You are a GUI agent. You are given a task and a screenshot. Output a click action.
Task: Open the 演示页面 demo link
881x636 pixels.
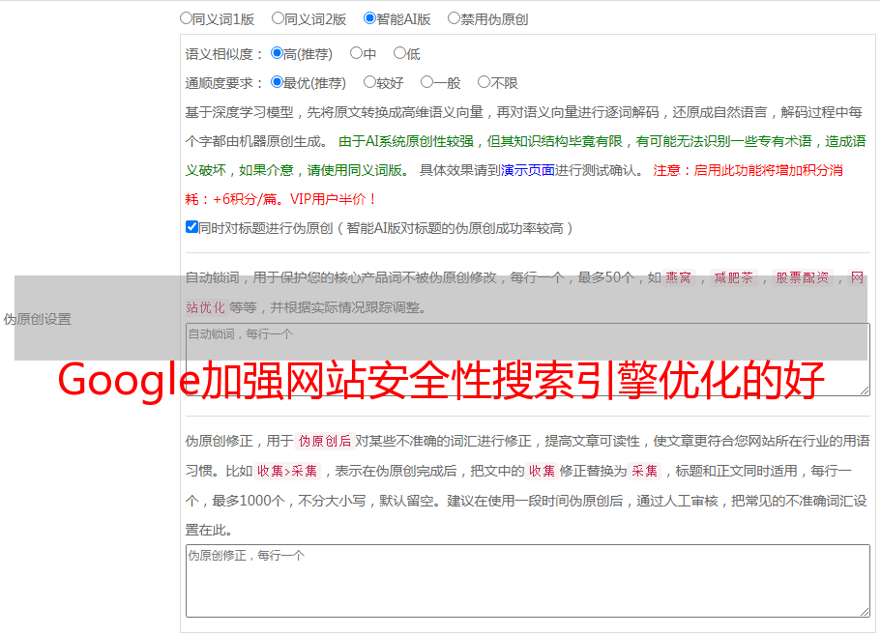(528, 170)
